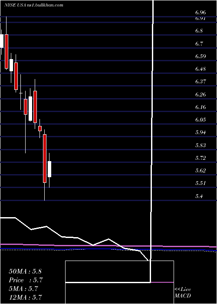Click the 50MA : 5.8 readout
This screenshot has width=217, height=304.
coord(25,271)
